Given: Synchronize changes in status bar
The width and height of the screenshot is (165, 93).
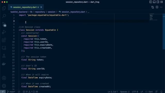Looking at the screenshot, I should (x=19, y=91).
